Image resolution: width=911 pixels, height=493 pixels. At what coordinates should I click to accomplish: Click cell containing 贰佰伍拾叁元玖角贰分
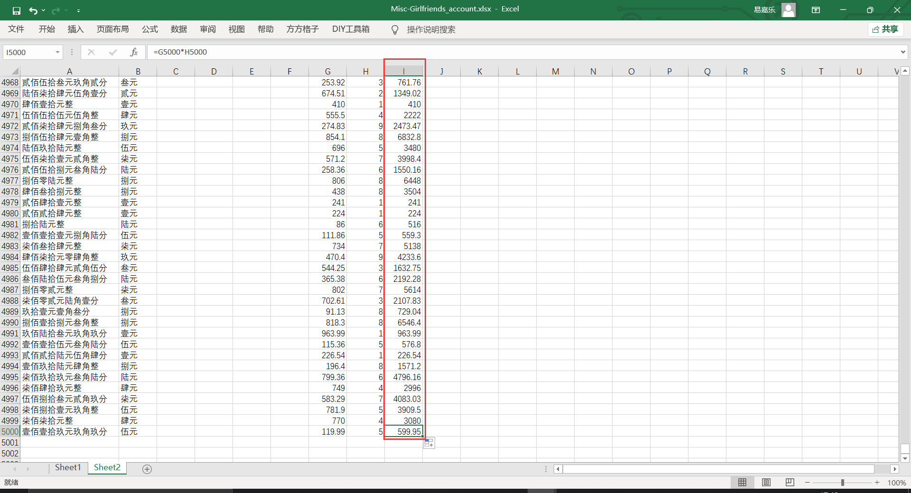tap(69, 83)
